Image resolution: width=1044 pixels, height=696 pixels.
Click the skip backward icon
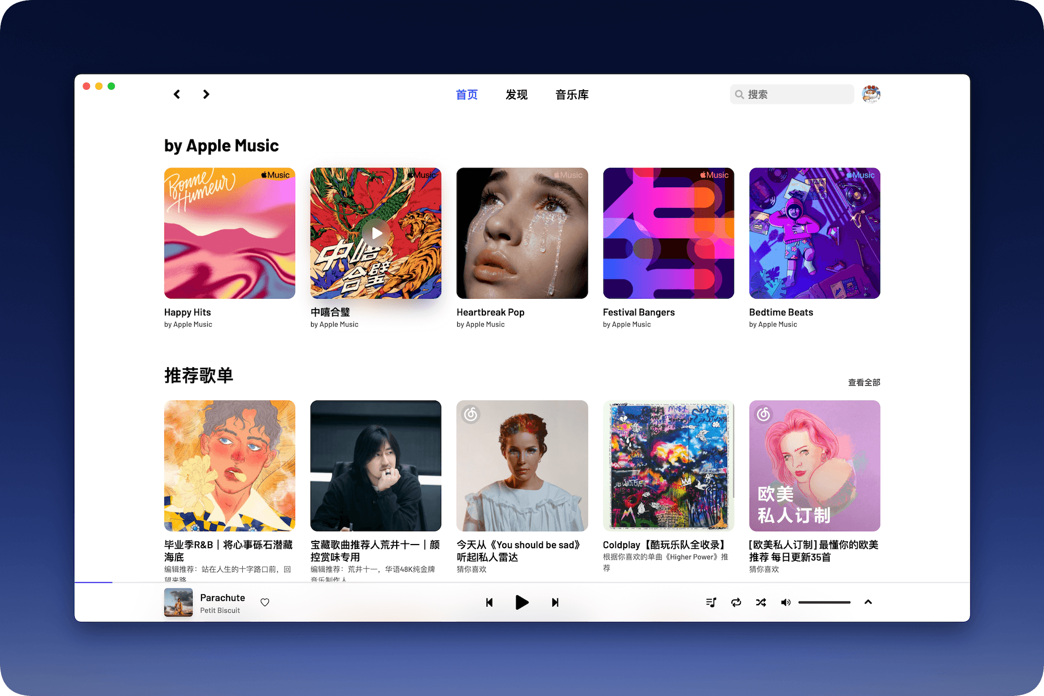point(488,602)
